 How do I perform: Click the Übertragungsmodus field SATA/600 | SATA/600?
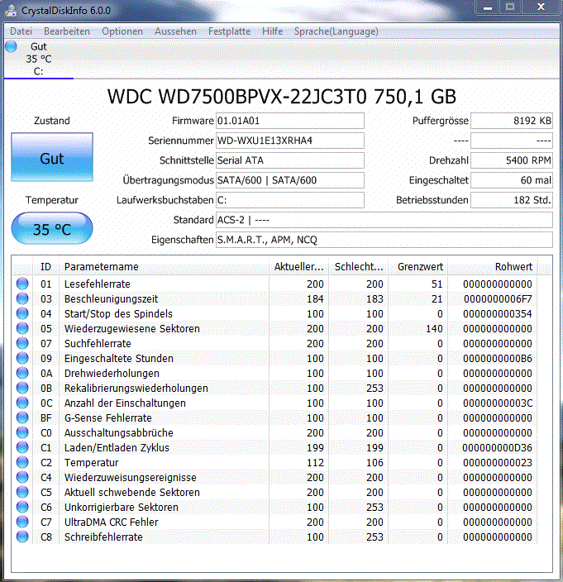click(290, 180)
